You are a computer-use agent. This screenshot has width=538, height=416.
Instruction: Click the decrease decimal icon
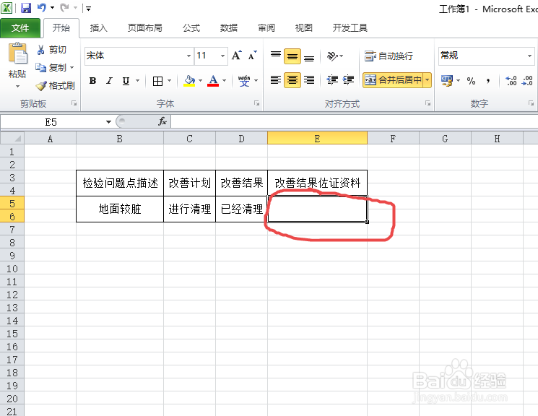[x=527, y=81]
